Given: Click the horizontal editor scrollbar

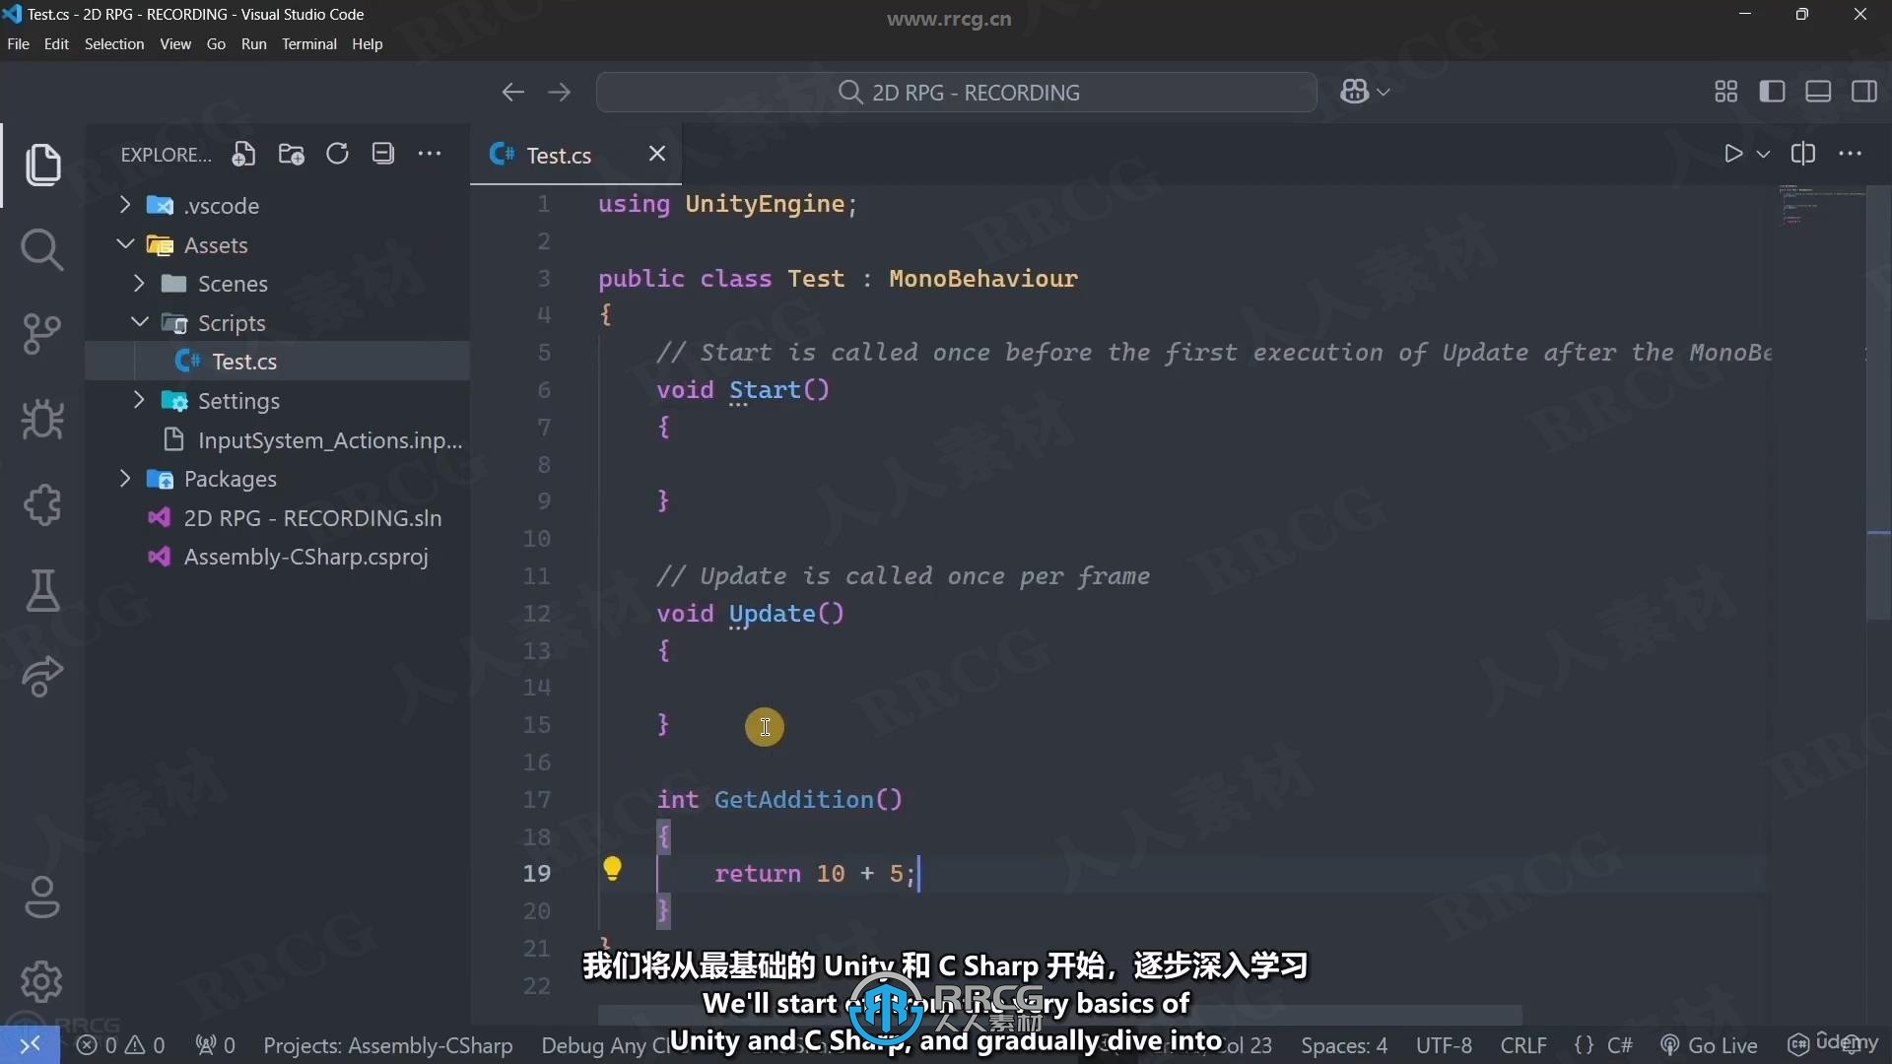Looking at the screenshot, I should 1059,1014.
